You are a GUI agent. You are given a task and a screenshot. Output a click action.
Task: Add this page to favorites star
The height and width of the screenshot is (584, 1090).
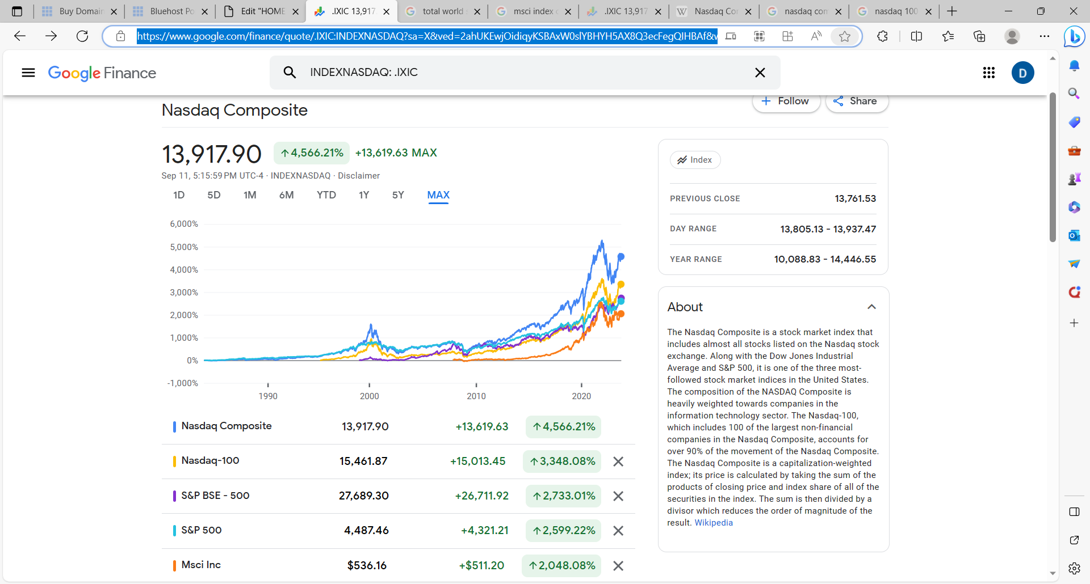point(845,36)
